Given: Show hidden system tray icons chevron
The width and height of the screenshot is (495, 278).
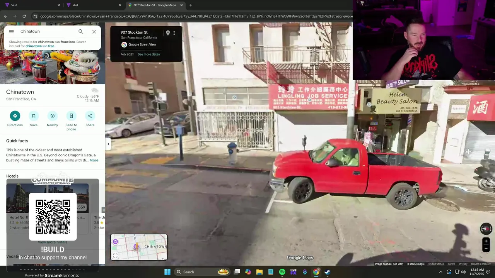Looking at the screenshot, I should tap(440, 272).
